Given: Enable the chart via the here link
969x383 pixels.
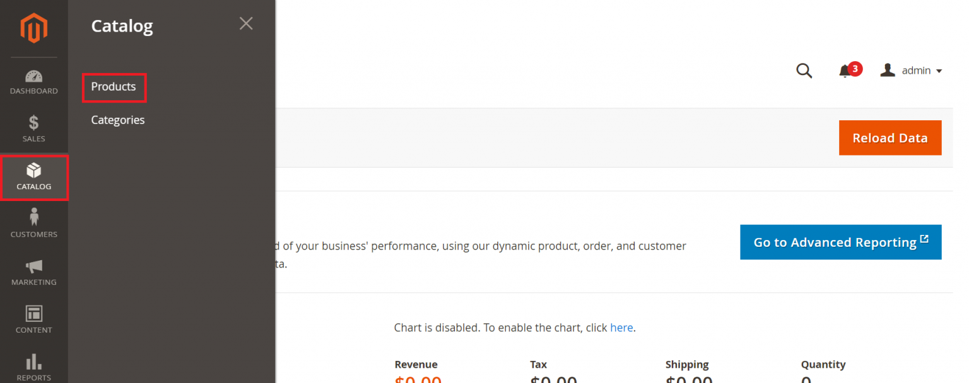Looking at the screenshot, I should tap(621, 328).
